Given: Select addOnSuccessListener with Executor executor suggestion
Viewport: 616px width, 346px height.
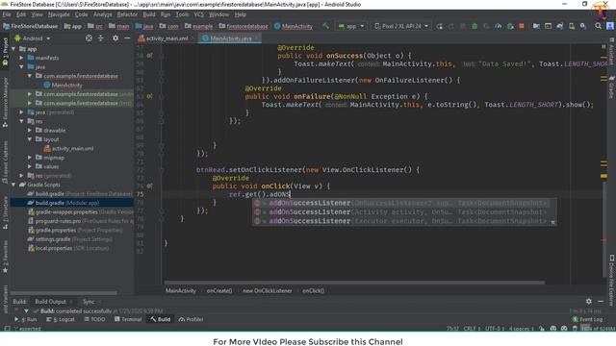Looking at the screenshot, I should [x=400, y=221].
